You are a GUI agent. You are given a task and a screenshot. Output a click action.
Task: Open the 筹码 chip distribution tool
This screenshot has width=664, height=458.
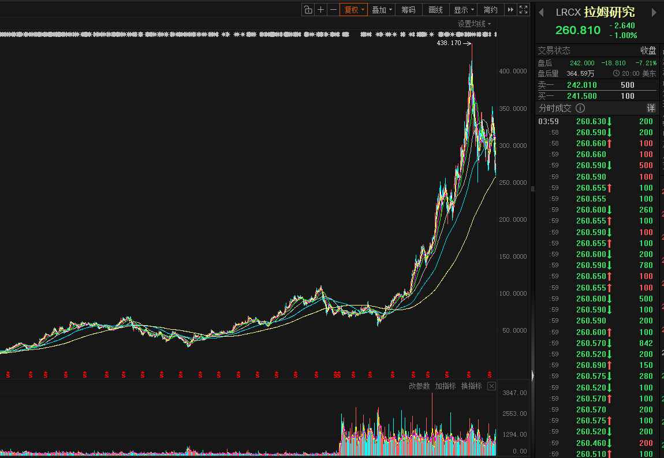pyautogui.click(x=409, y=10)
